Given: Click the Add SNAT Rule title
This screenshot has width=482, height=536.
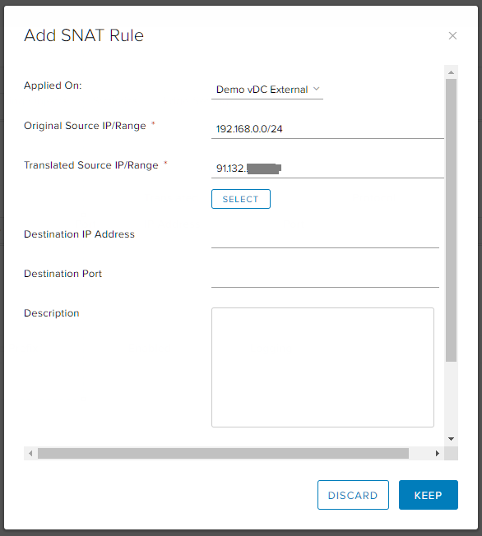Looking at the screenshot, I should click(84, 35).
